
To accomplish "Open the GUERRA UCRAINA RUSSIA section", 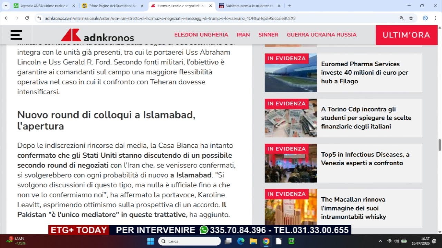I will coord(321,35).
